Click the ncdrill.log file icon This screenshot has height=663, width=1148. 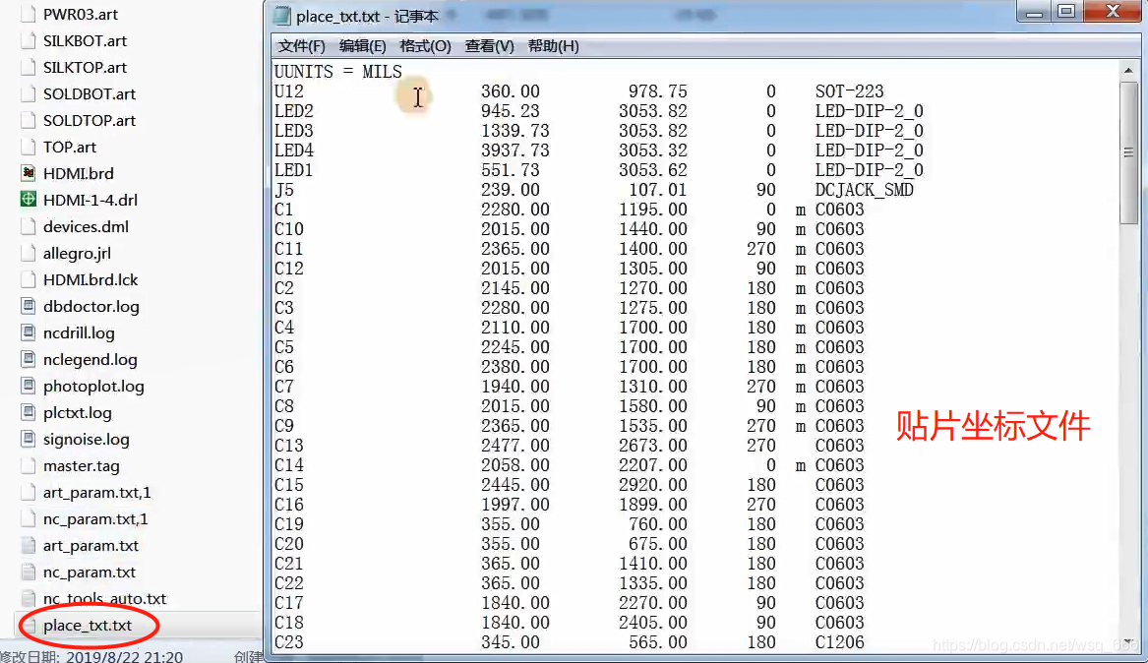(28, 332)
